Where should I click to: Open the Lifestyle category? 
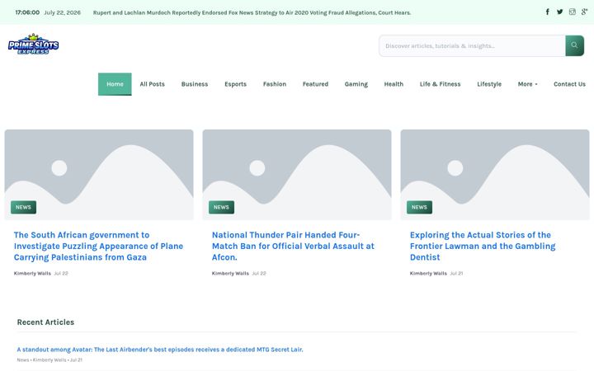tap(489, 84)
